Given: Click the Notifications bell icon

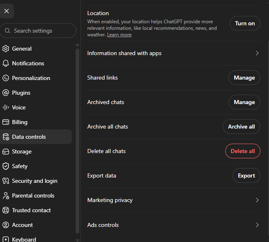Looking at the screenshot, I should 6,63.
